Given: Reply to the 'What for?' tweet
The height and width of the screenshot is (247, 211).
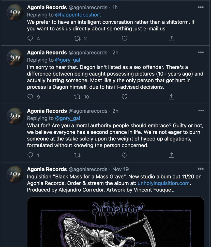Looking at the screenshot, I should click(x=30, y=155).
